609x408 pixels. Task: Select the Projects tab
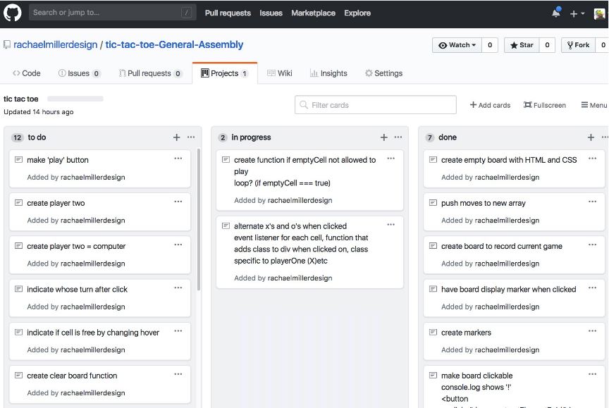pos(224,73)
